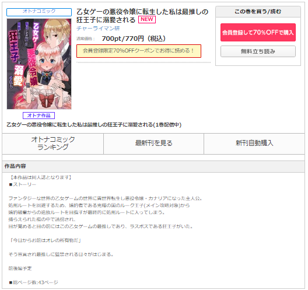Click the オトナ作品 label under the cover

(38, 116)
